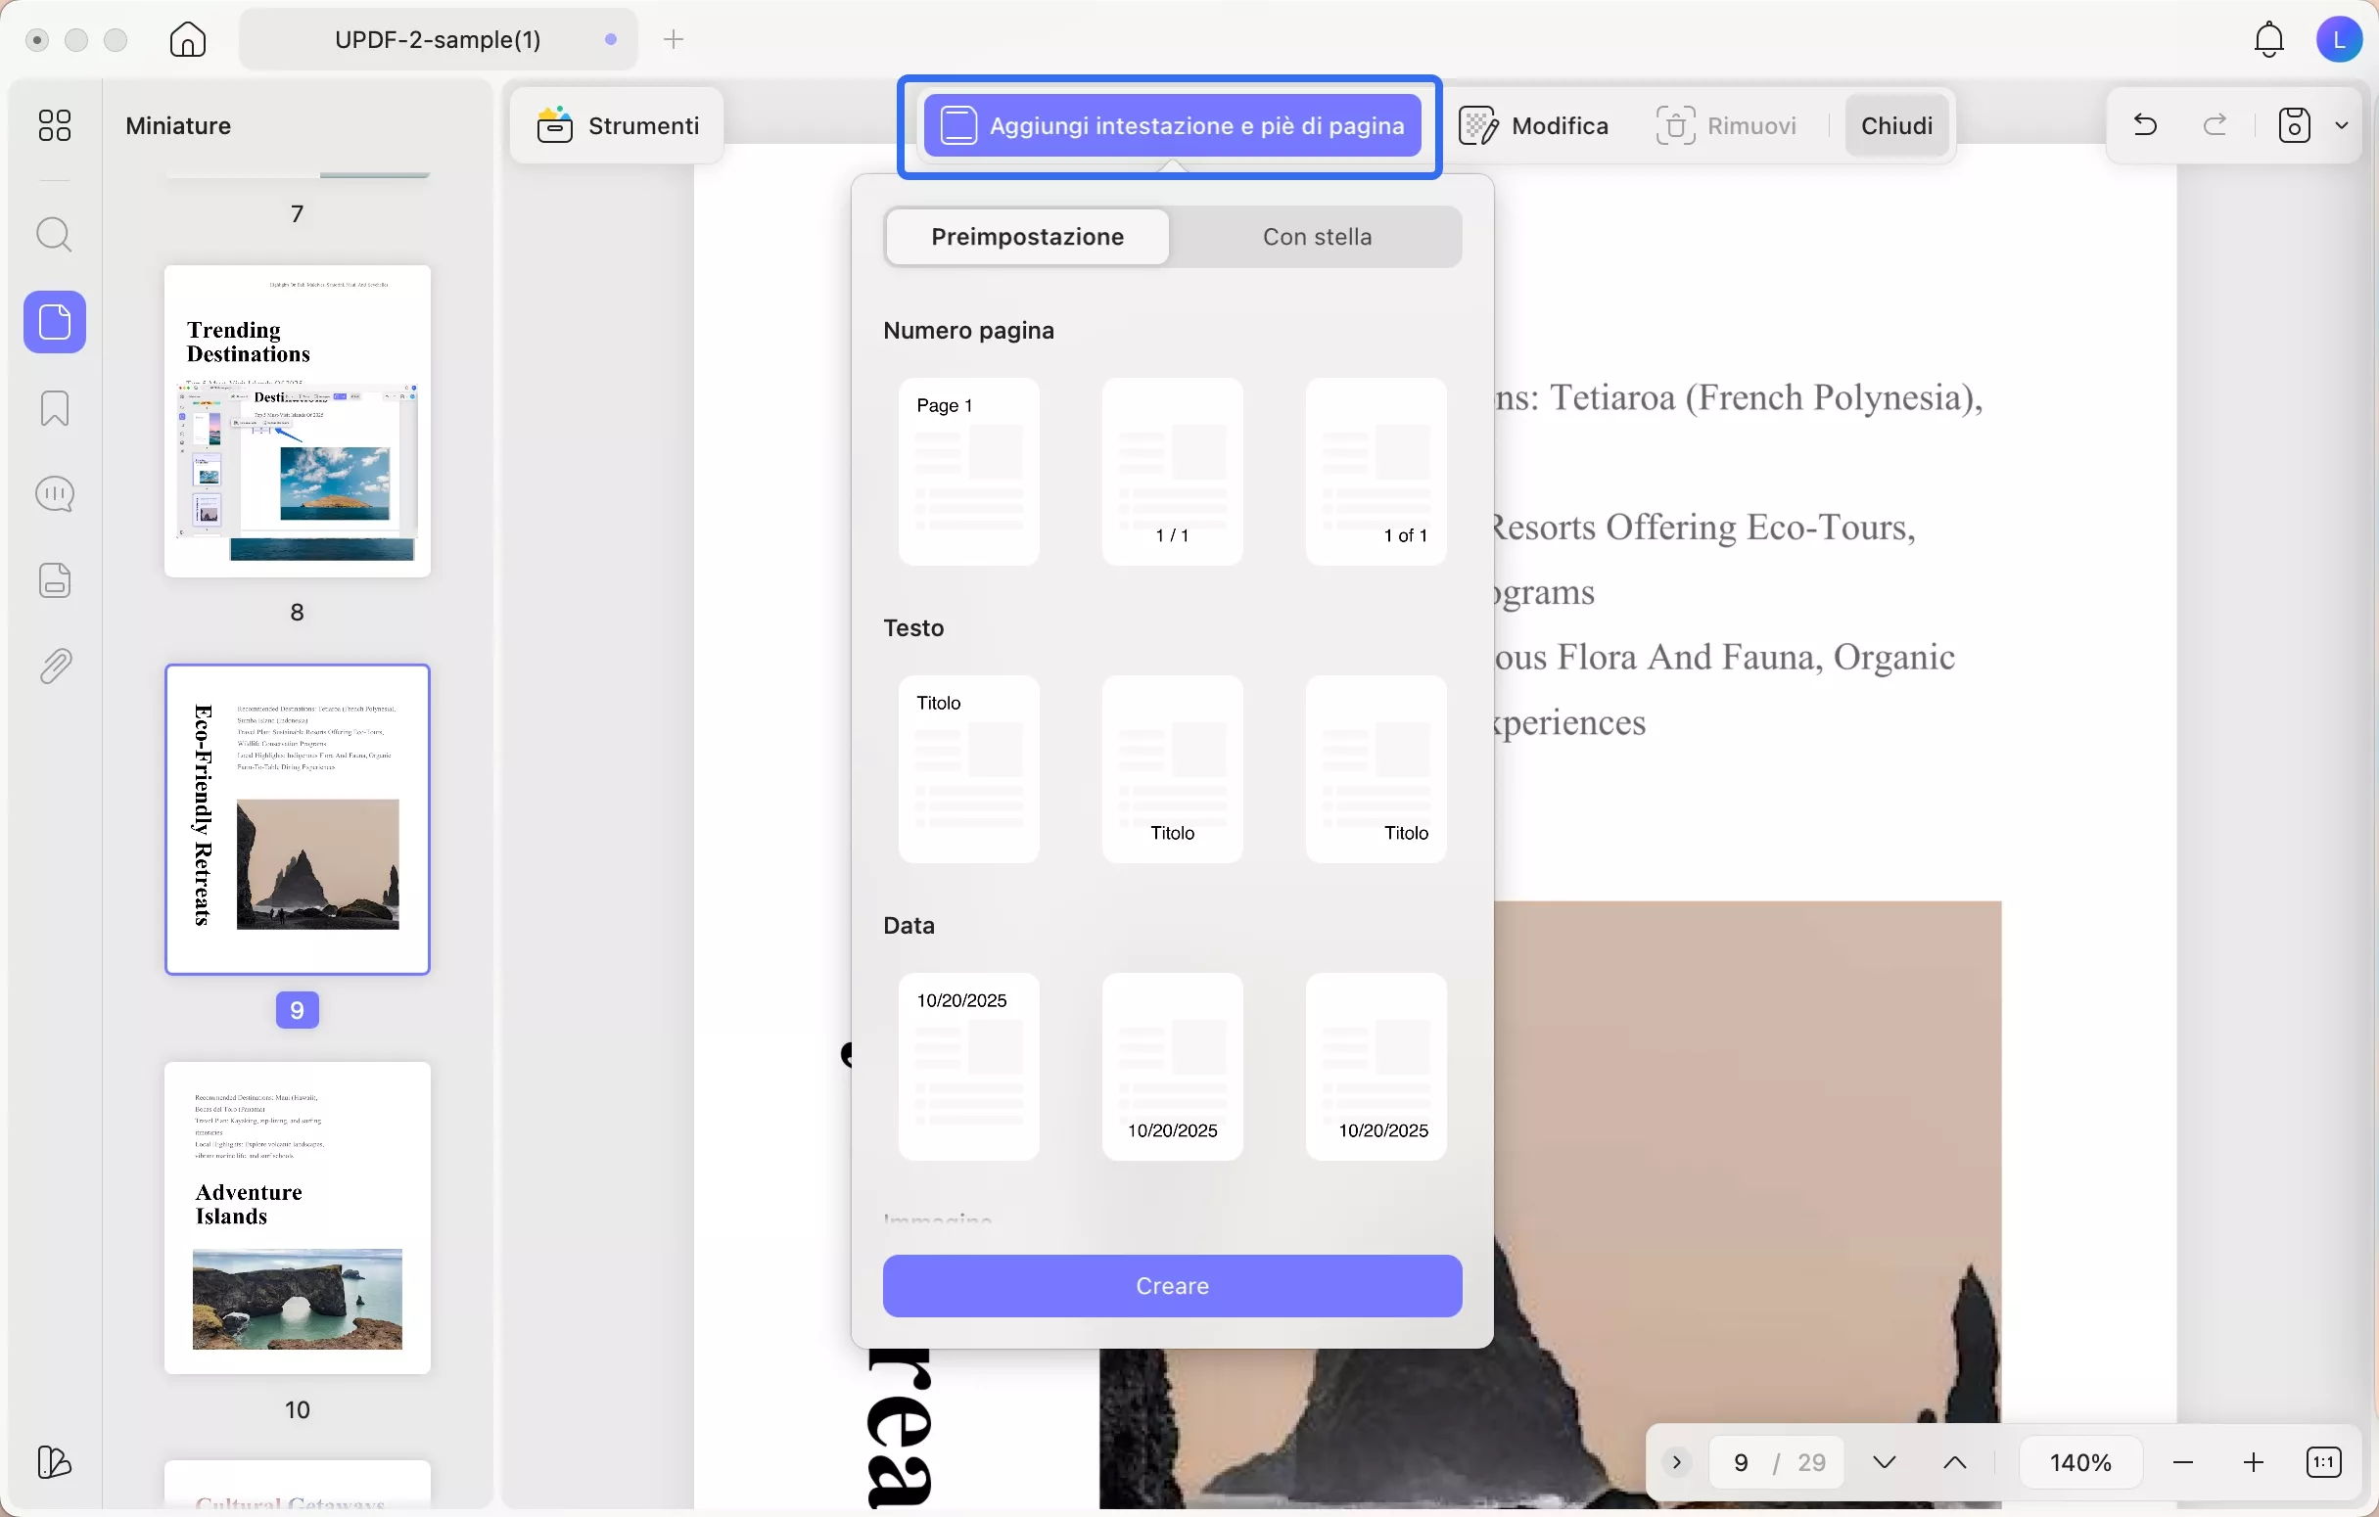Open the AI chat sidebar panel

pyautogui.click(x=55, y=494)
